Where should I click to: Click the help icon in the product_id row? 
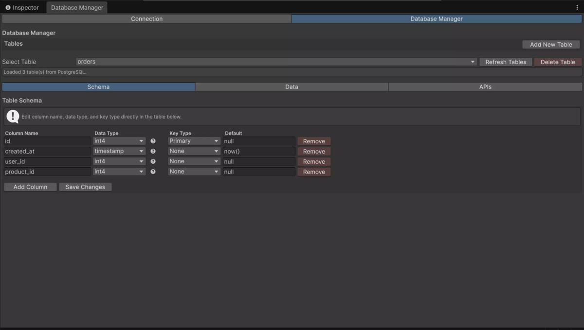(153, 172)
